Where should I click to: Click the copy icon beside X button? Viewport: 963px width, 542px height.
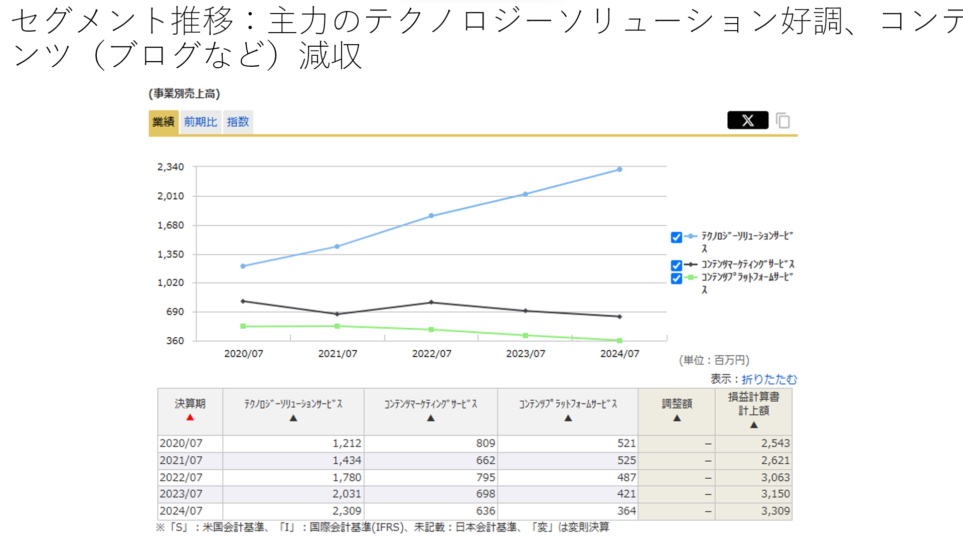click(782, 120)
